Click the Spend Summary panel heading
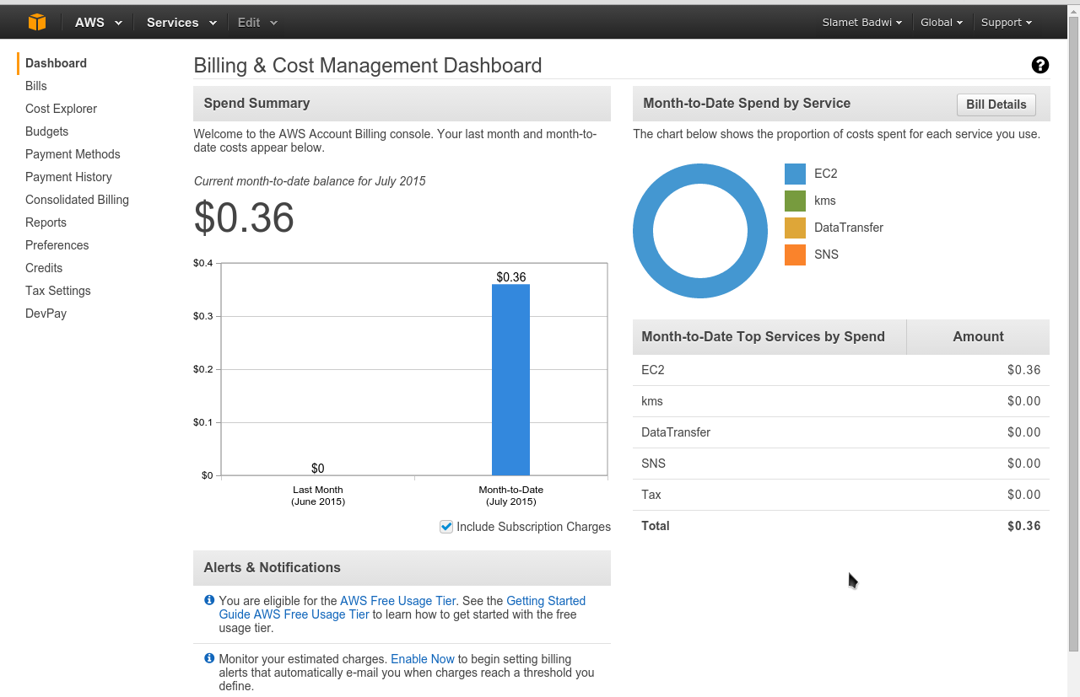Image resolution: width=1080 pixels, height=697 pixels. [x=256, y=103]
